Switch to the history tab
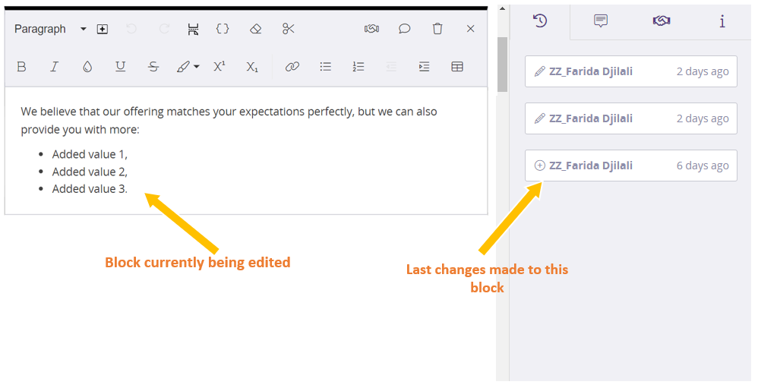Screen dimensions: 758x388 point(540,21)
